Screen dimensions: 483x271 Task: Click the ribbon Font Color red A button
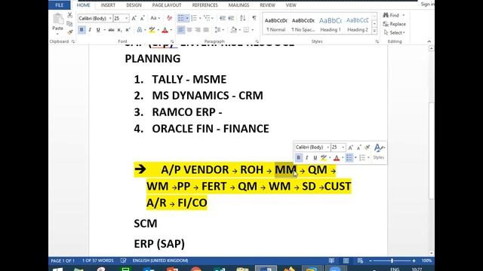point(165,30)
